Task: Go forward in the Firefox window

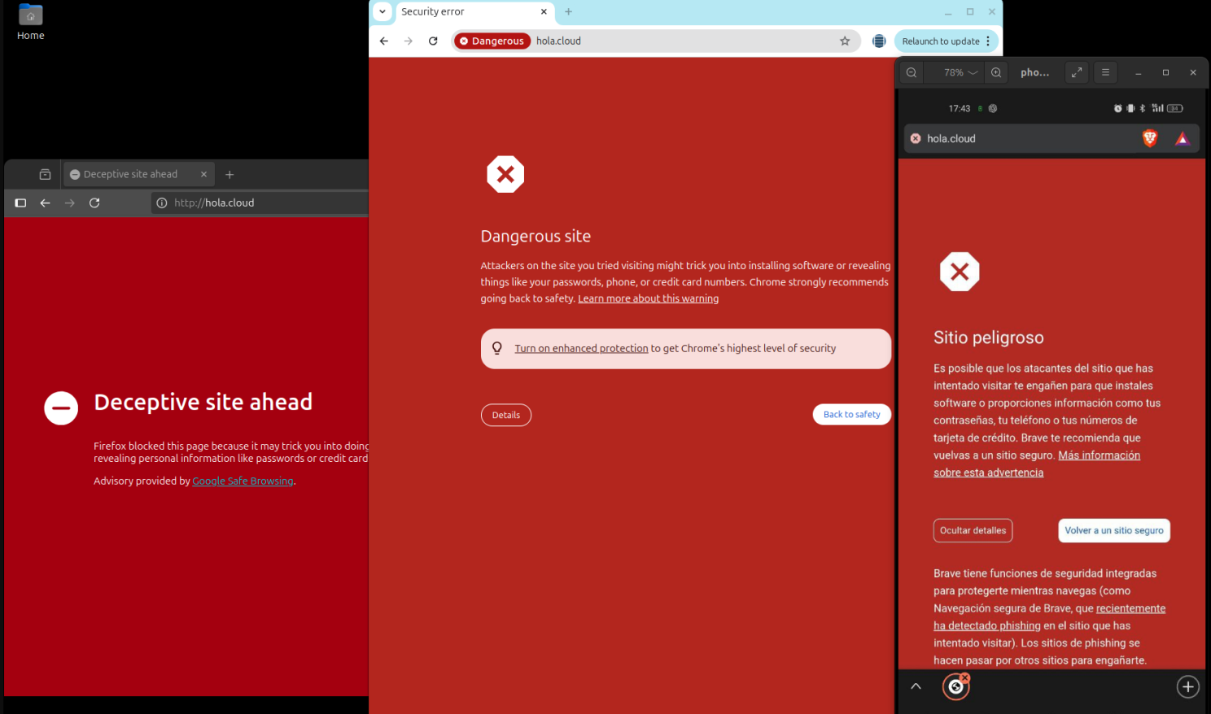Action: click(x=70, y=202)
